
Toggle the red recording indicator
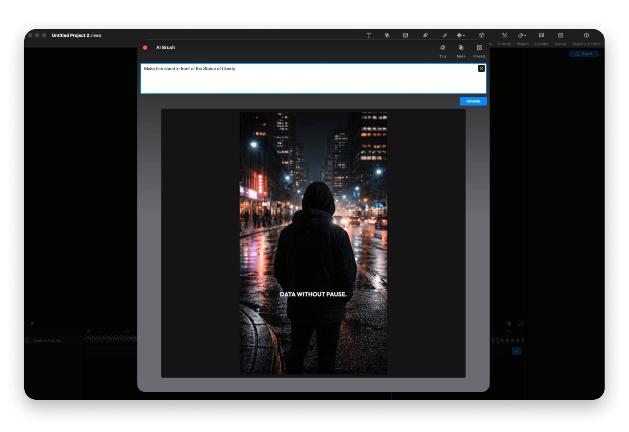(146, 47)
